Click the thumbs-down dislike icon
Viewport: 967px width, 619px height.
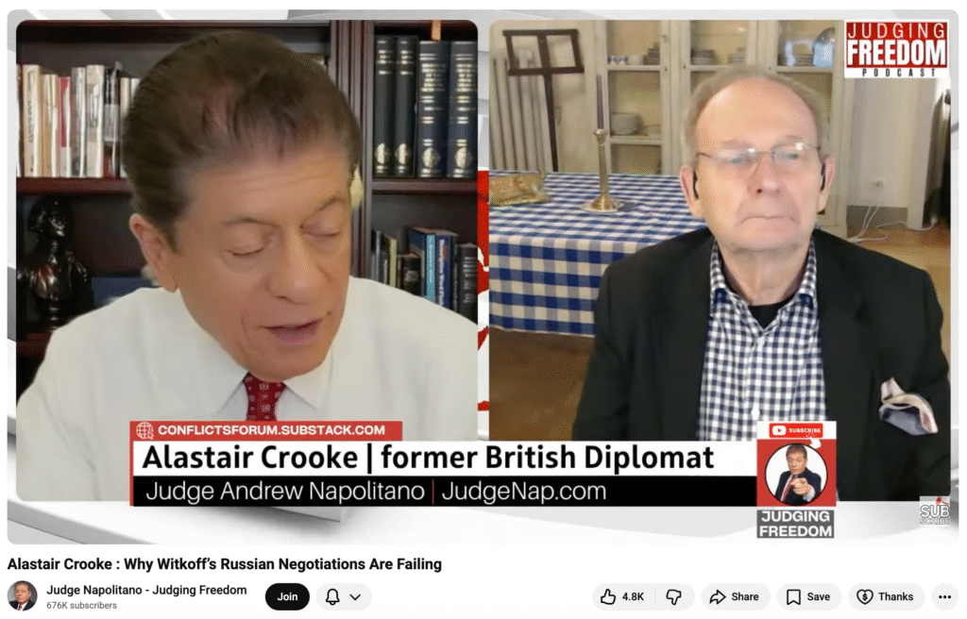click(673, 596)
